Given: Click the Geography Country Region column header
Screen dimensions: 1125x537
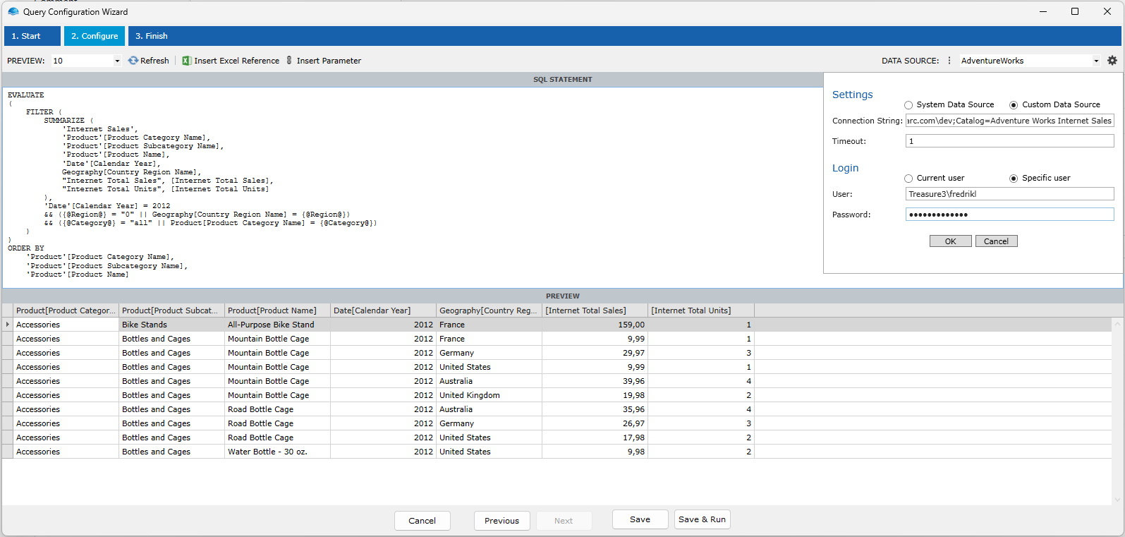Looking at the screenshot, I should point(489,310).
